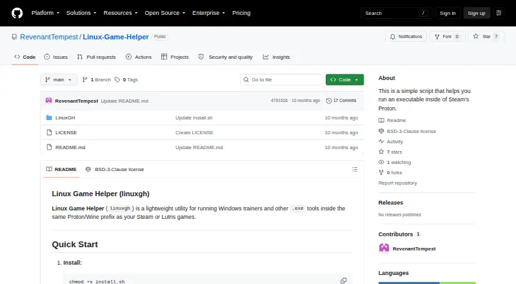
Task: Open the LinuxGH folder name
Action: 65,117
